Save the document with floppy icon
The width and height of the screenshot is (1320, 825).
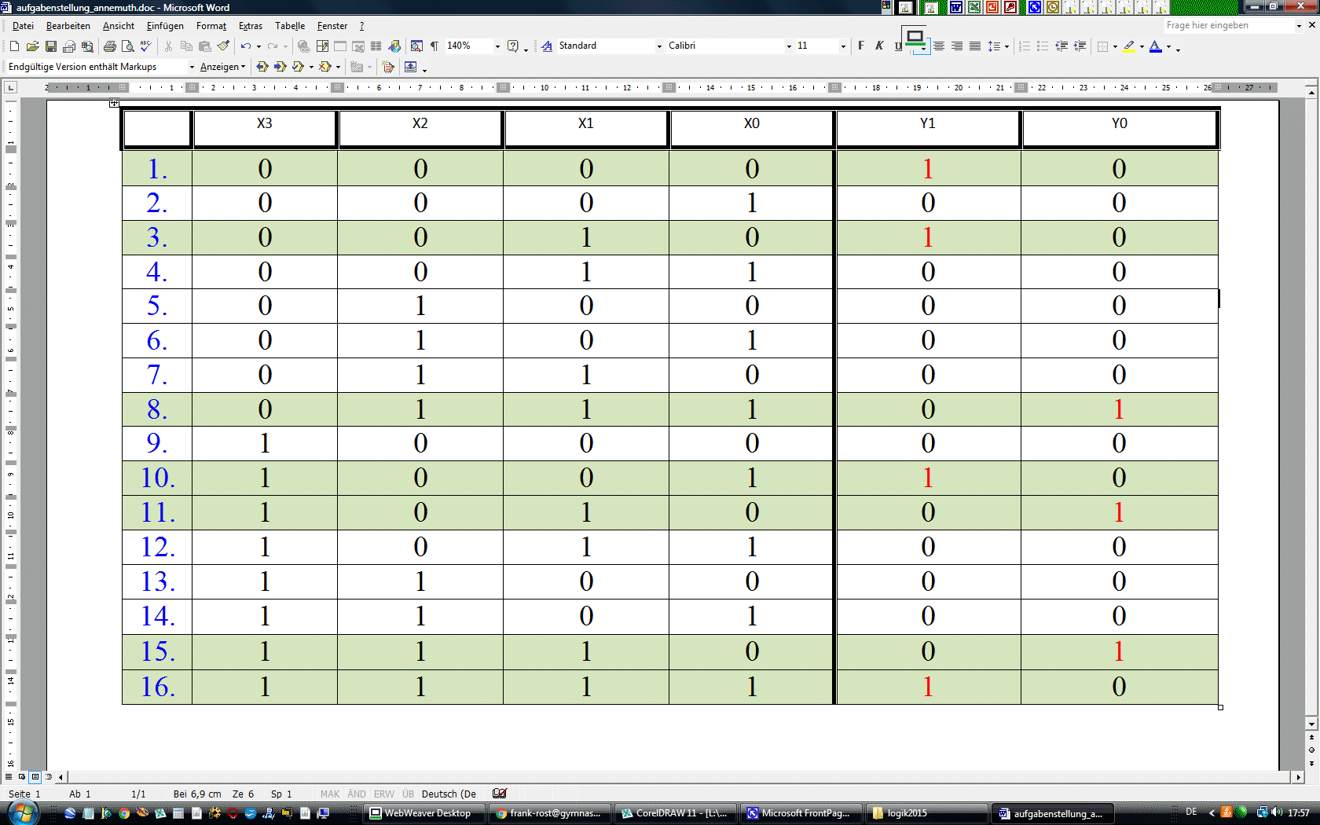pos(50,46)
